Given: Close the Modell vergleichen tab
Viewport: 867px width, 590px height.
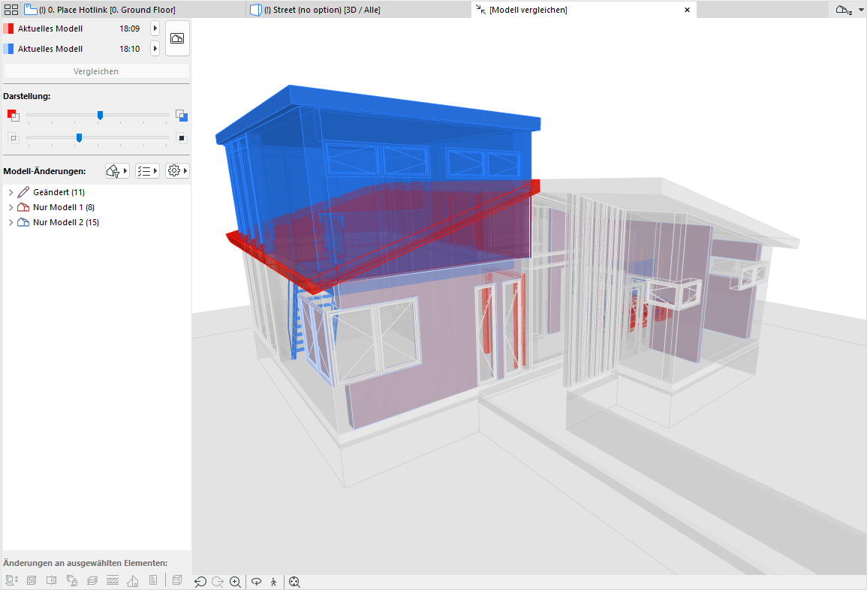Looking at the screenshot, I should point(686,10).
